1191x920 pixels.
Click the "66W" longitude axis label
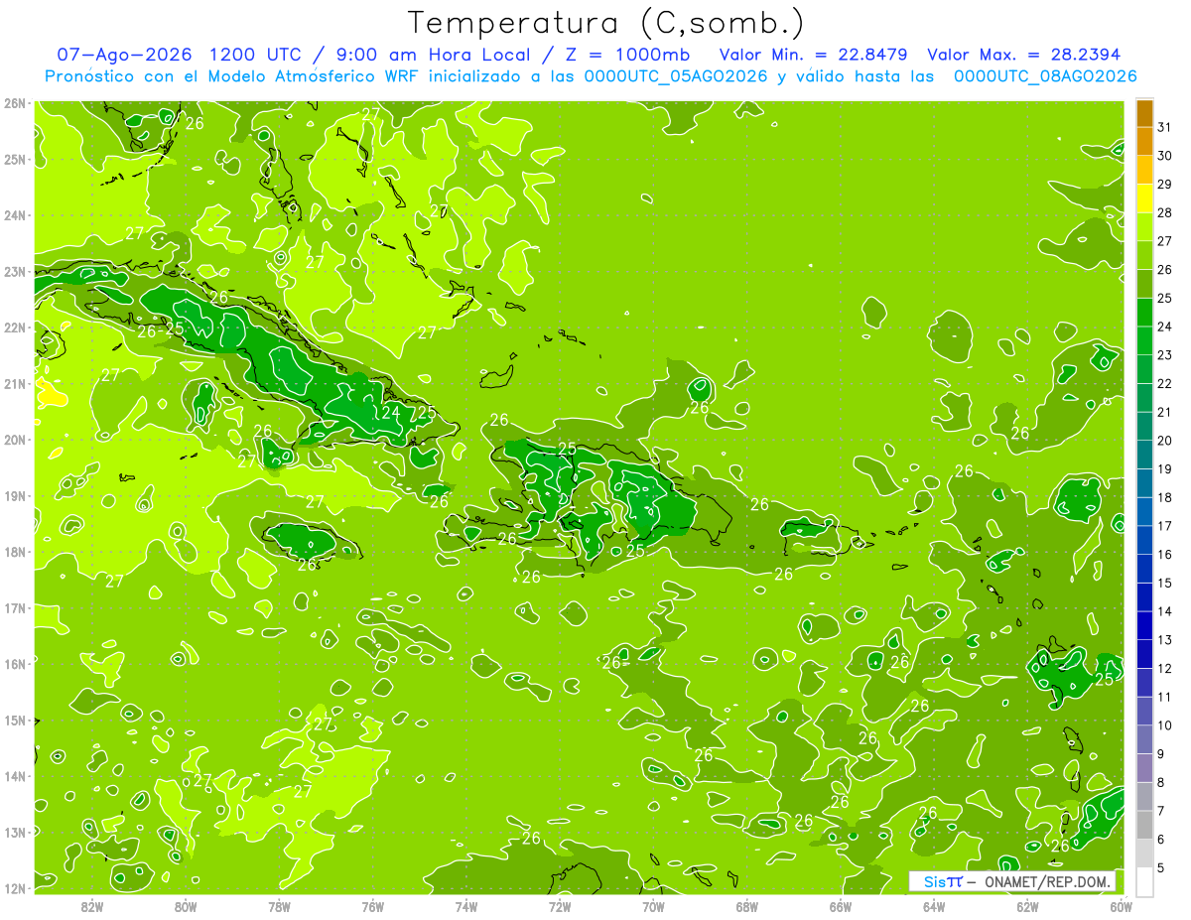841,906
